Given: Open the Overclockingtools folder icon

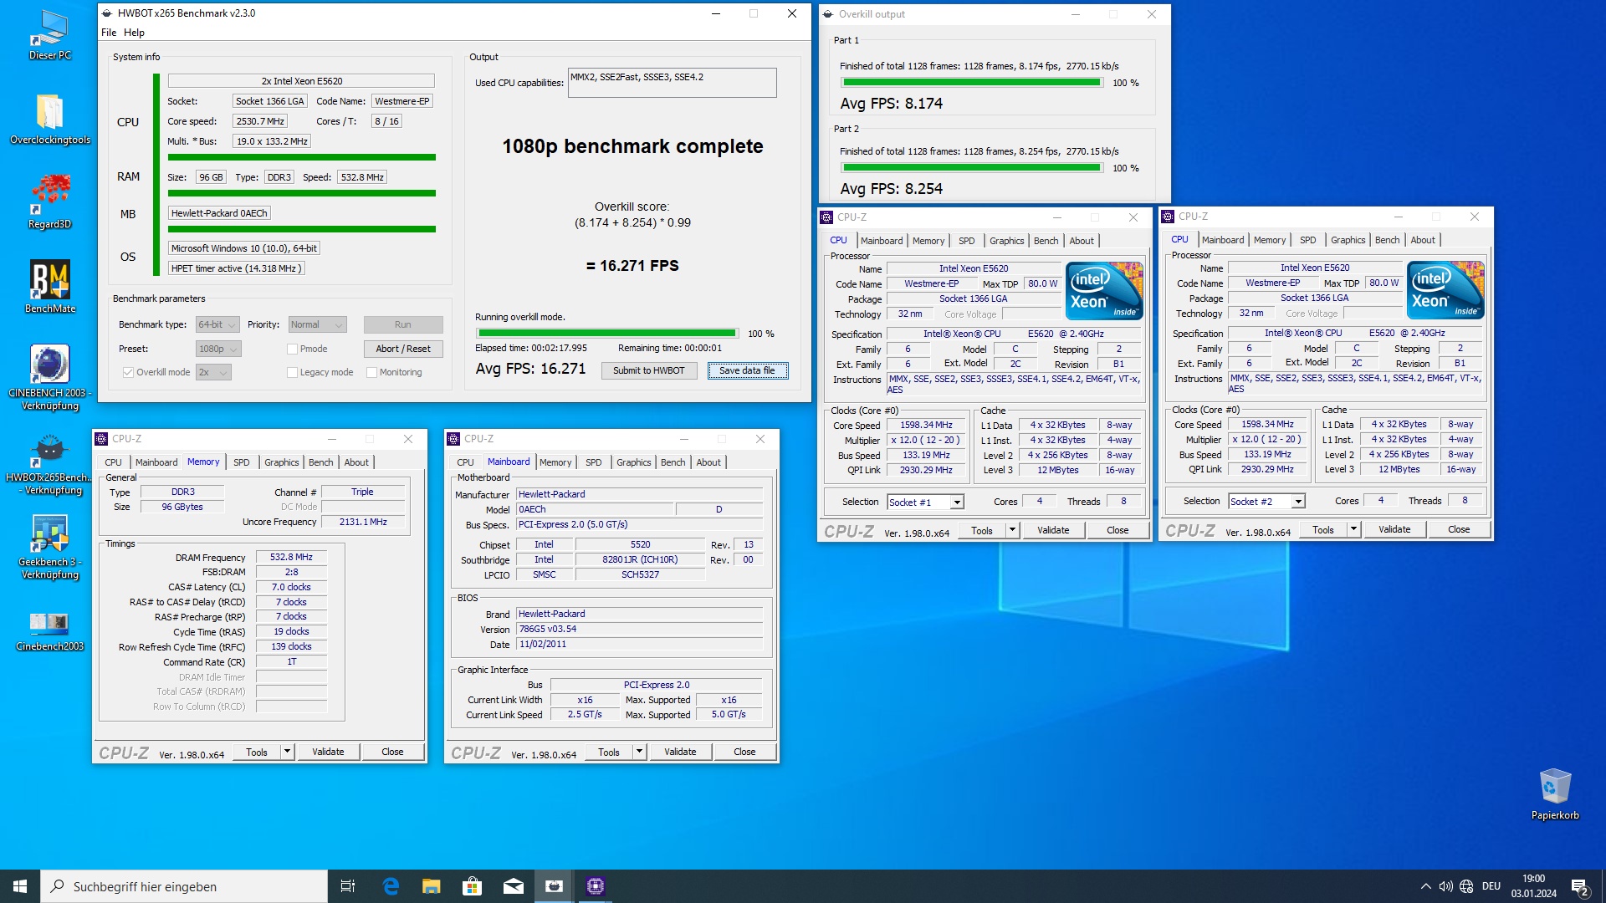Looking at the screenshot, I should coord(49,118).
